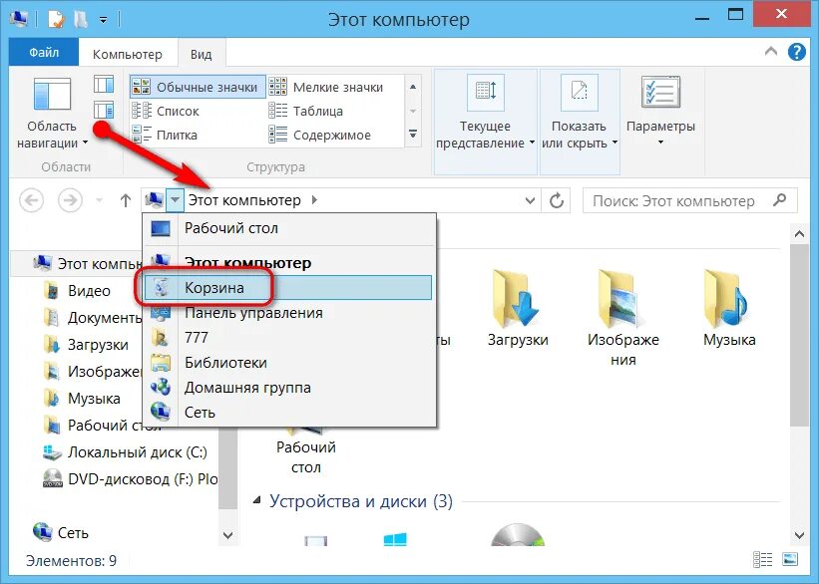Toggle the details pane icon
The width and height of the screenshot is (819, 584).
pyautogui.click(x=104, y=110)
